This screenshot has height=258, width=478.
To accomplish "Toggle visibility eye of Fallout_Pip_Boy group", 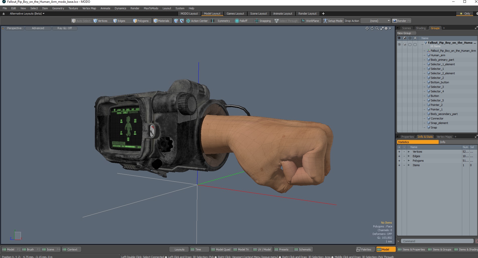I will [399, 44].
